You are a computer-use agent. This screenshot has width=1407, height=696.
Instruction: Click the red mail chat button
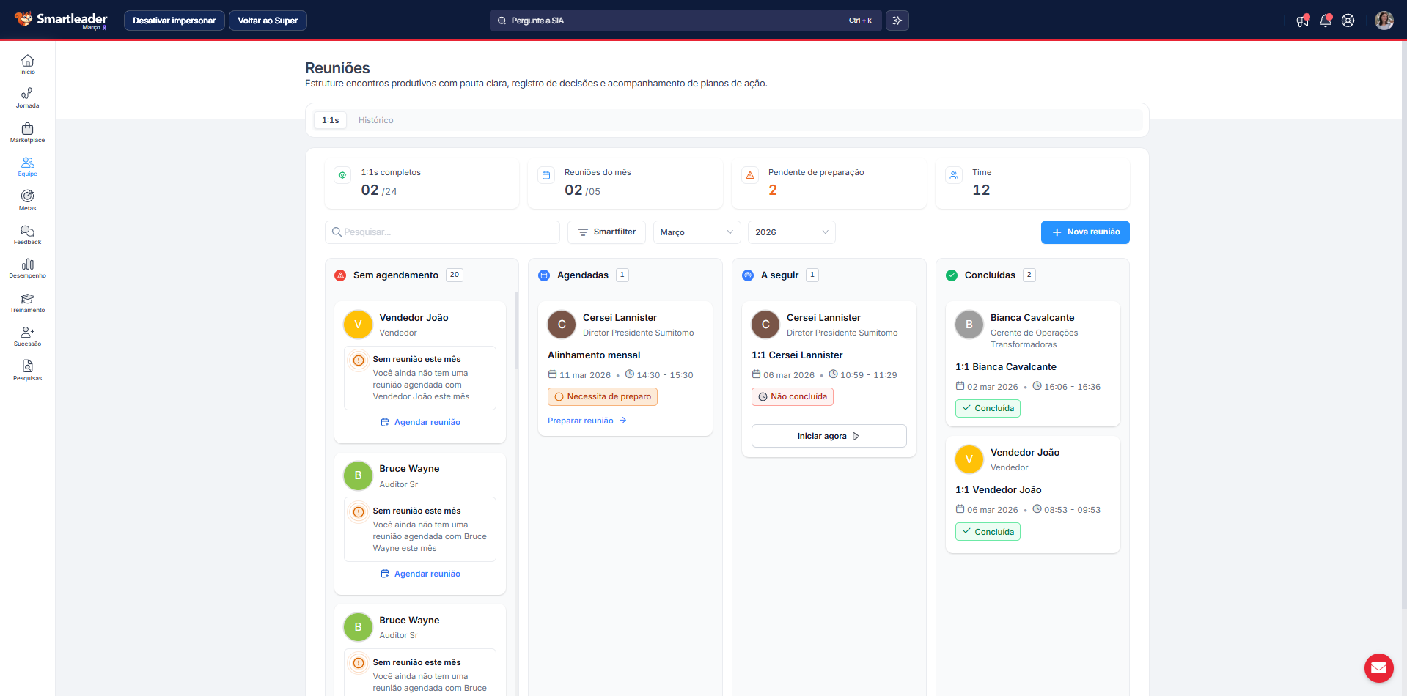pyautogui.click(x=1378, y=667)
